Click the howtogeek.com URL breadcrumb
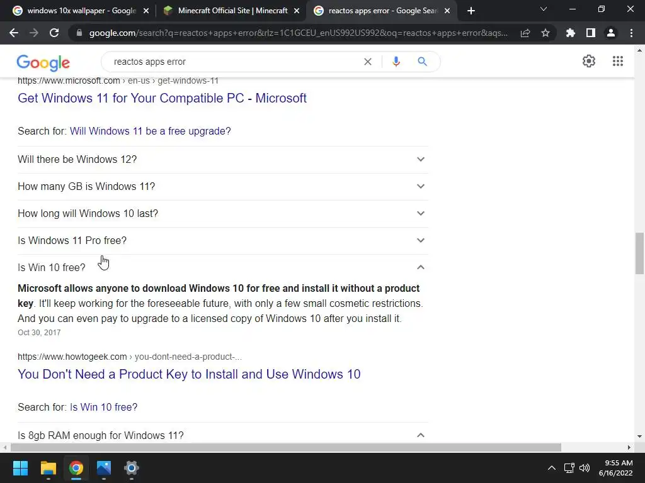This screenshot has height=483, width=645. [130, 357]
